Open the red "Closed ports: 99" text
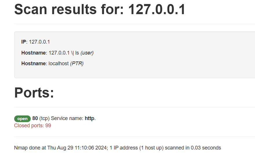The image size is (255, 157). pos(32,126)
